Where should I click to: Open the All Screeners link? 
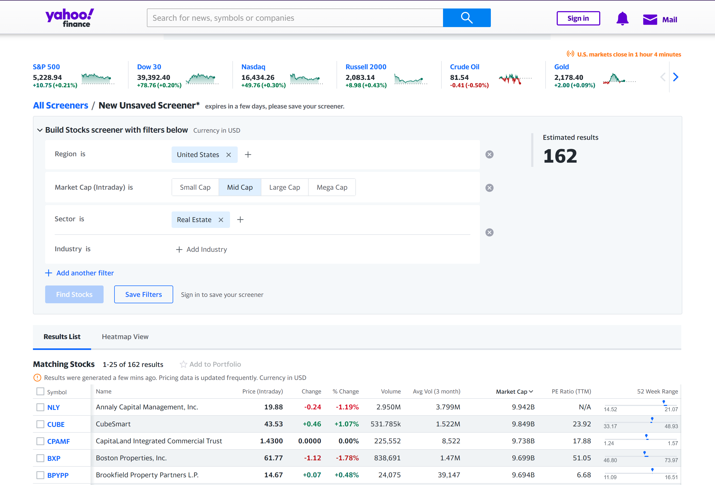click(x=61, y=105)
